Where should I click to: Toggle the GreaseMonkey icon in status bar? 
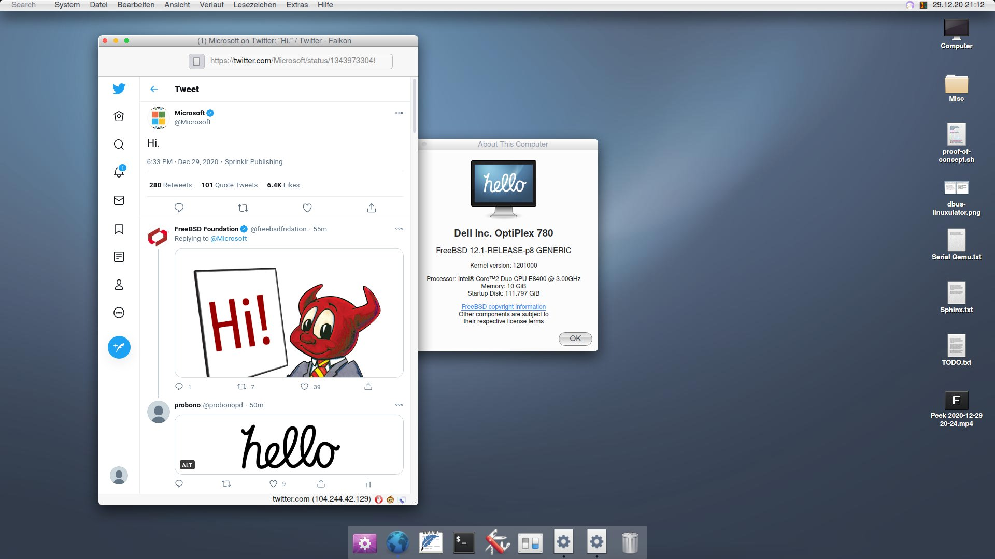390,500
